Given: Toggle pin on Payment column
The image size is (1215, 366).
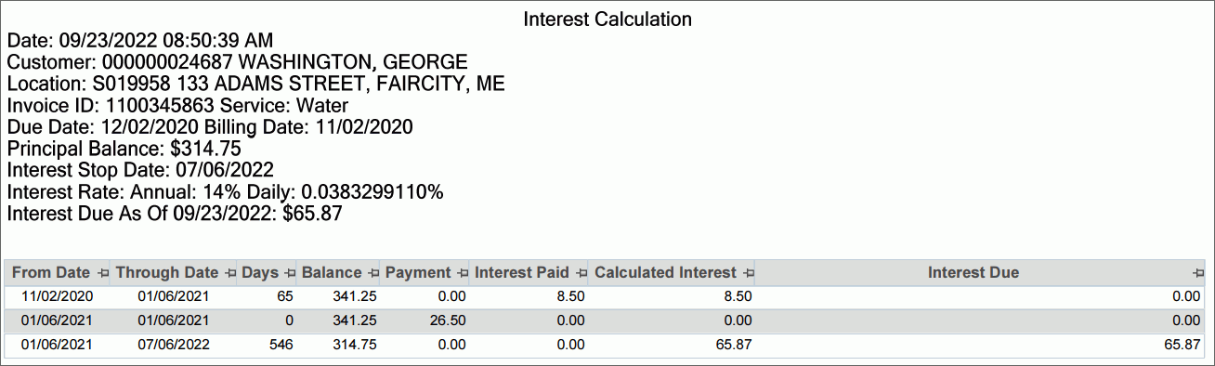Looking at the screenshot, I should tap(462, 273).
